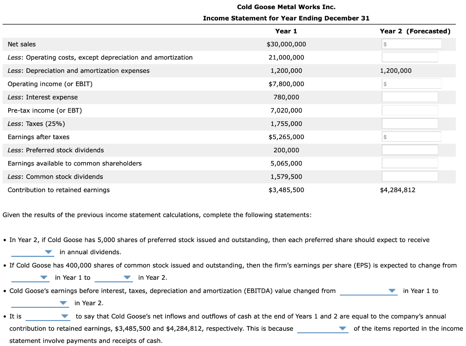Click the Taxes 25% Year 2 input field

(410, 123)
